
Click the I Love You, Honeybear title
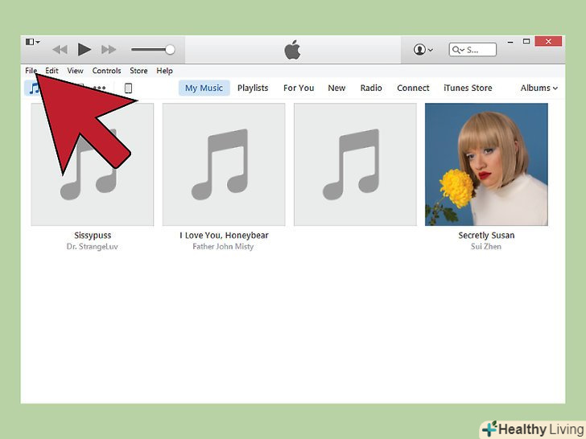point(224,236)
